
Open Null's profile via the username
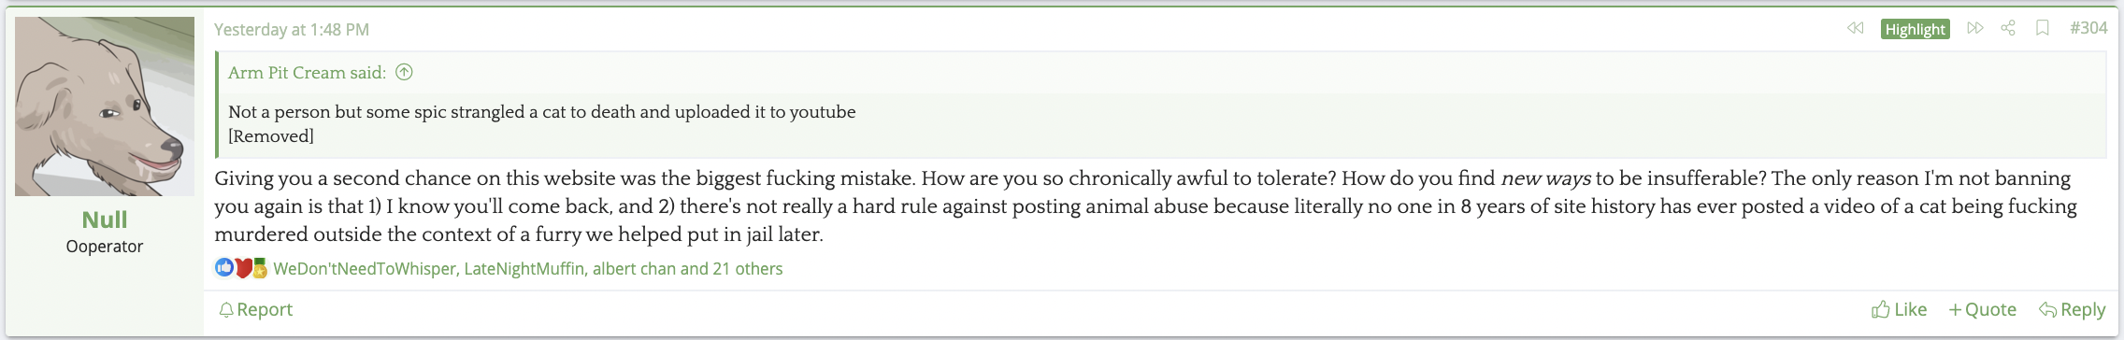click(x=105, y=220)
